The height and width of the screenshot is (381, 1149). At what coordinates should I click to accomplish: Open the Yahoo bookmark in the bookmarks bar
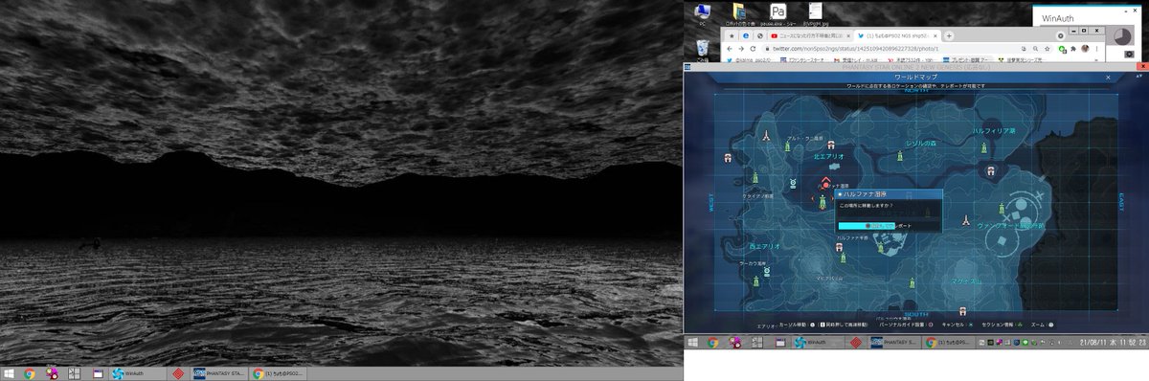click(910, 60)
